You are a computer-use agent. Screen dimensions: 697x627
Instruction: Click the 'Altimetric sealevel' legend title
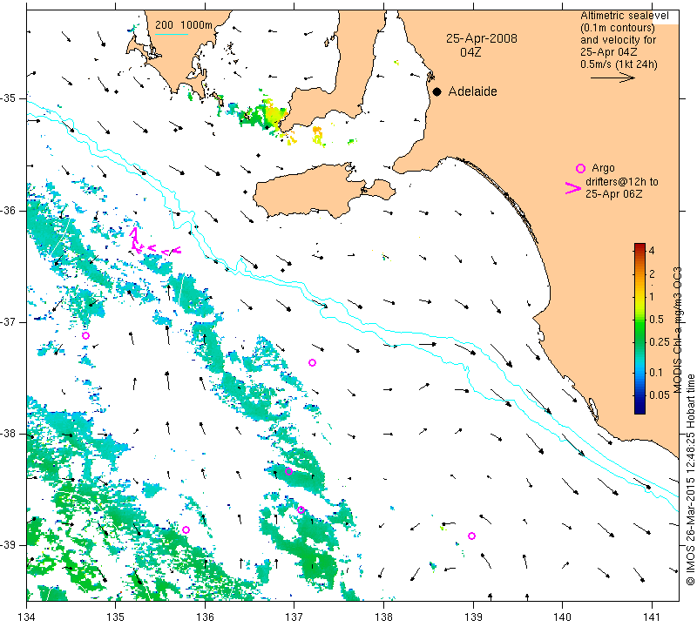[624, 16]
